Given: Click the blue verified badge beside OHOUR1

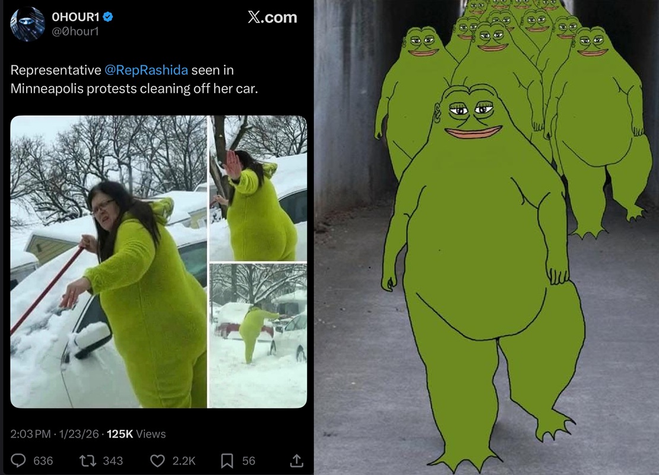Looking at the screenshot, I should pos(108,17).
